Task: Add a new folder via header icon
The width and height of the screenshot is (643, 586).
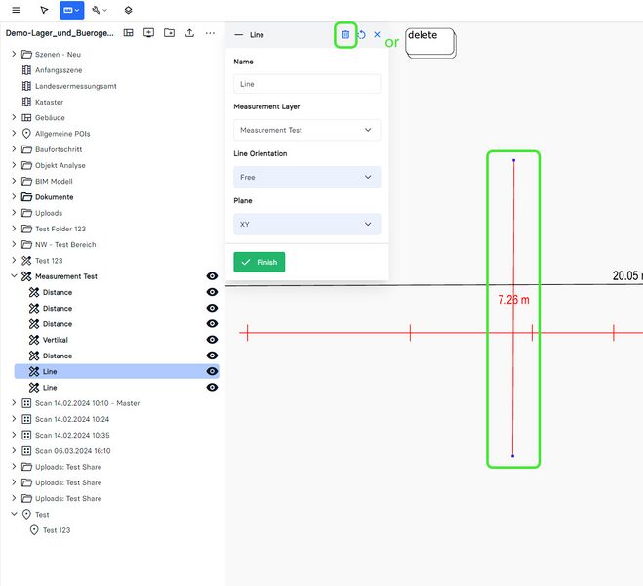Action: [169, 32]
